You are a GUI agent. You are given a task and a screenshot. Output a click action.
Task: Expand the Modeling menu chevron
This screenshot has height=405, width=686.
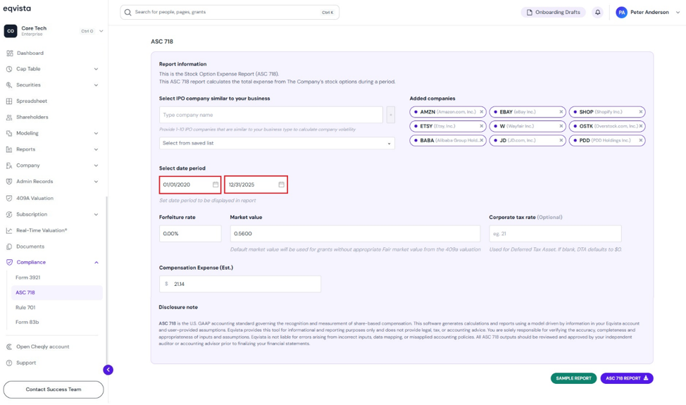pyautogui.click(x=96, y=133)
